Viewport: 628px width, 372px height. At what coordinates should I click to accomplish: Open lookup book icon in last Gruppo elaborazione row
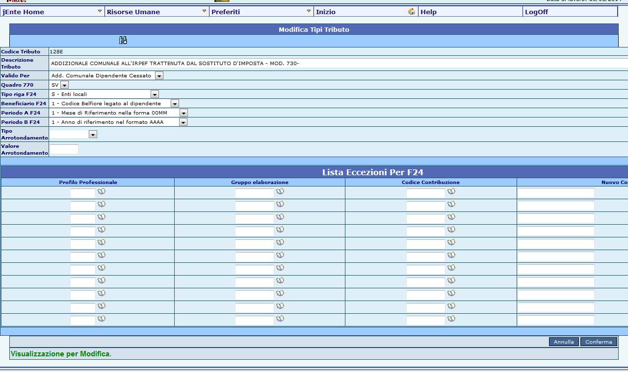coord(280,319)
